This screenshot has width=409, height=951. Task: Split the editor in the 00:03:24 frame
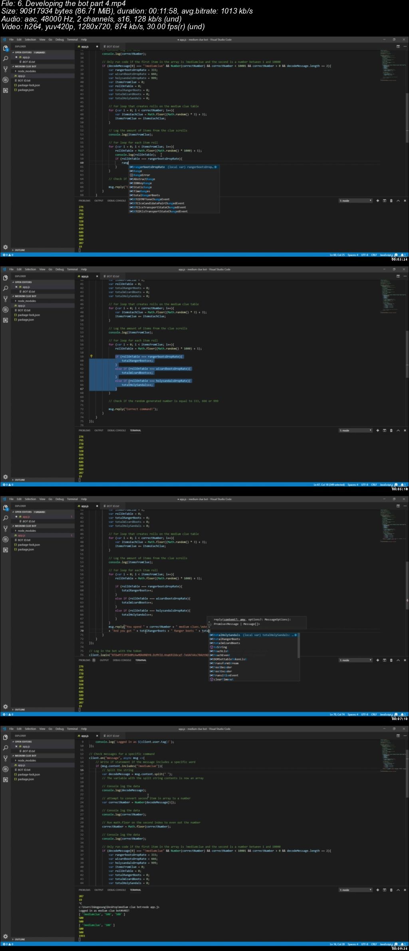[398, 46]
